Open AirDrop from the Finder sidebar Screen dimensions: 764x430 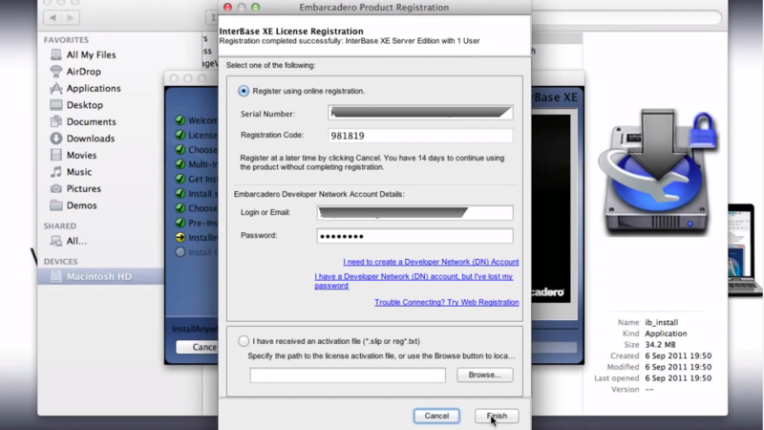pyautogui.click(x=56, y=71)
